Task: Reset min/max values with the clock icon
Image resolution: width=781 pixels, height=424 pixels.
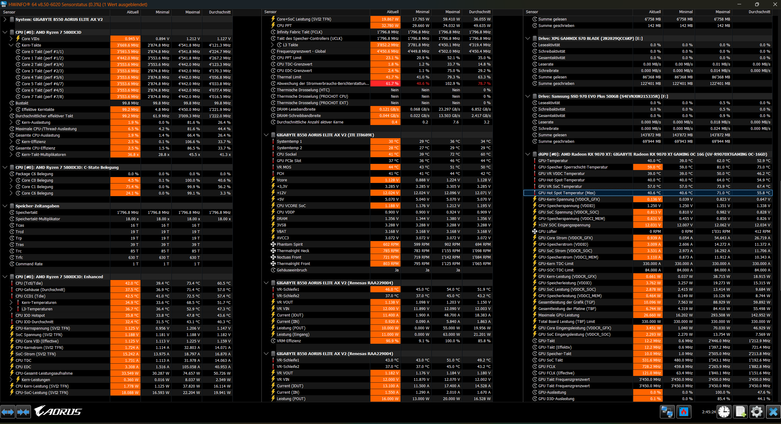Action: [x=724, y=412]
